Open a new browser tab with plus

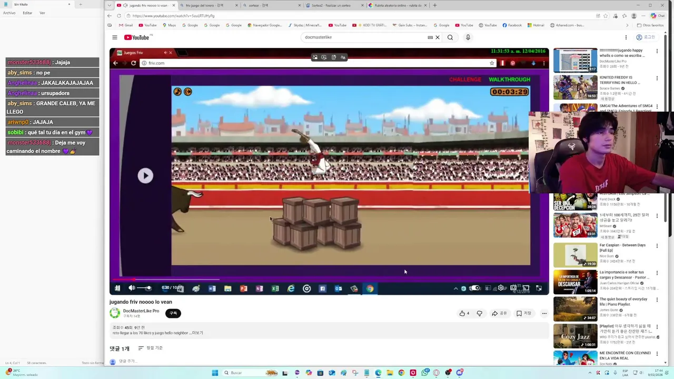pyautogui.click(x=434, y=5)
